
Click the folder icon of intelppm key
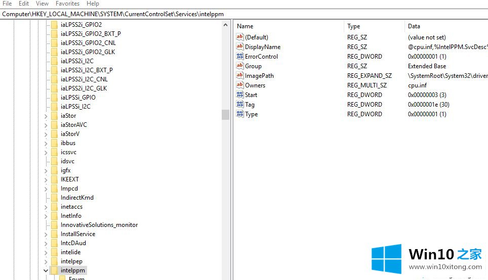(x=55, y=270)
